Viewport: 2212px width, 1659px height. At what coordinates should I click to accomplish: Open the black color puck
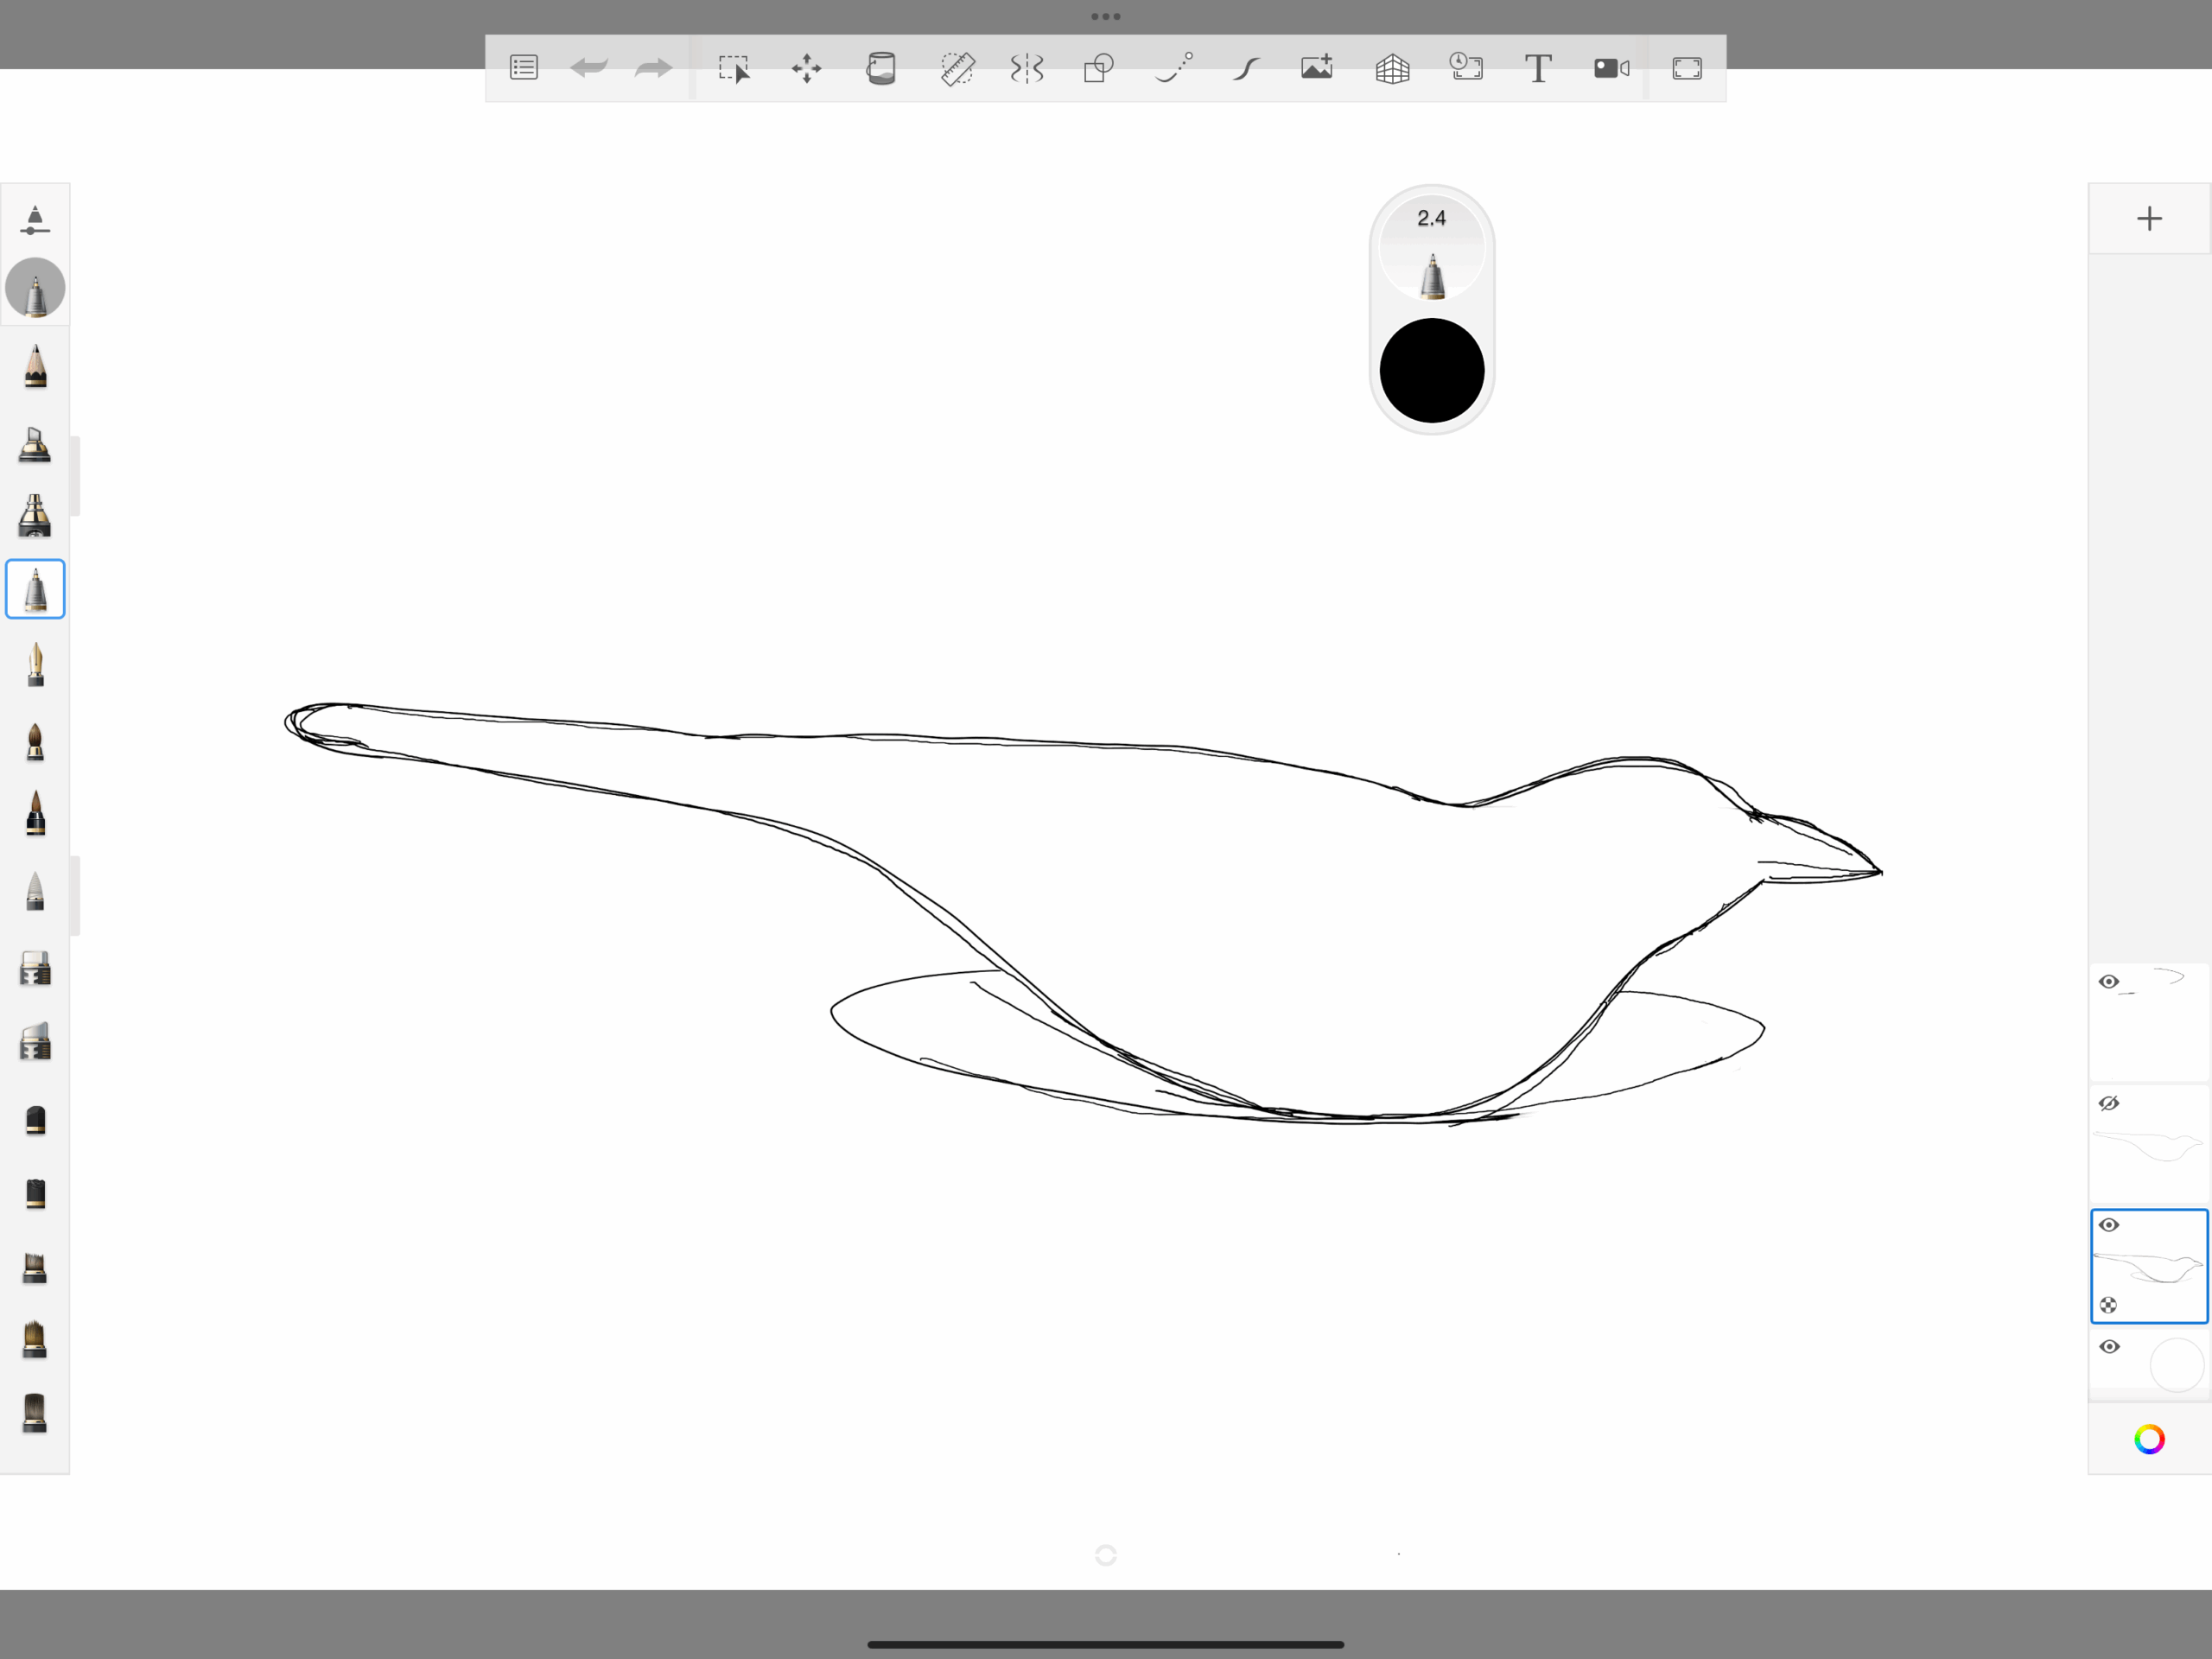coord(1431,371)
